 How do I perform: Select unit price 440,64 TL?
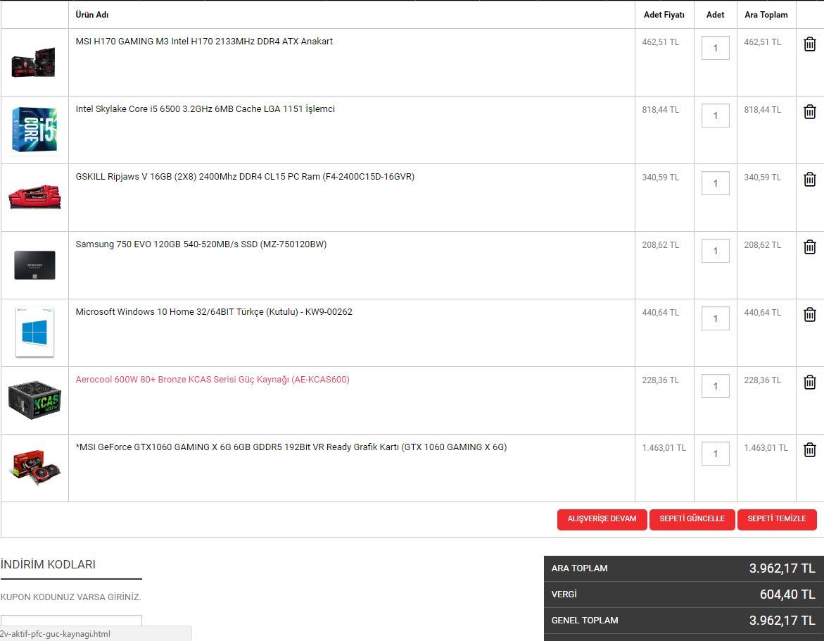pyautogui.click(x=661, y=312)
